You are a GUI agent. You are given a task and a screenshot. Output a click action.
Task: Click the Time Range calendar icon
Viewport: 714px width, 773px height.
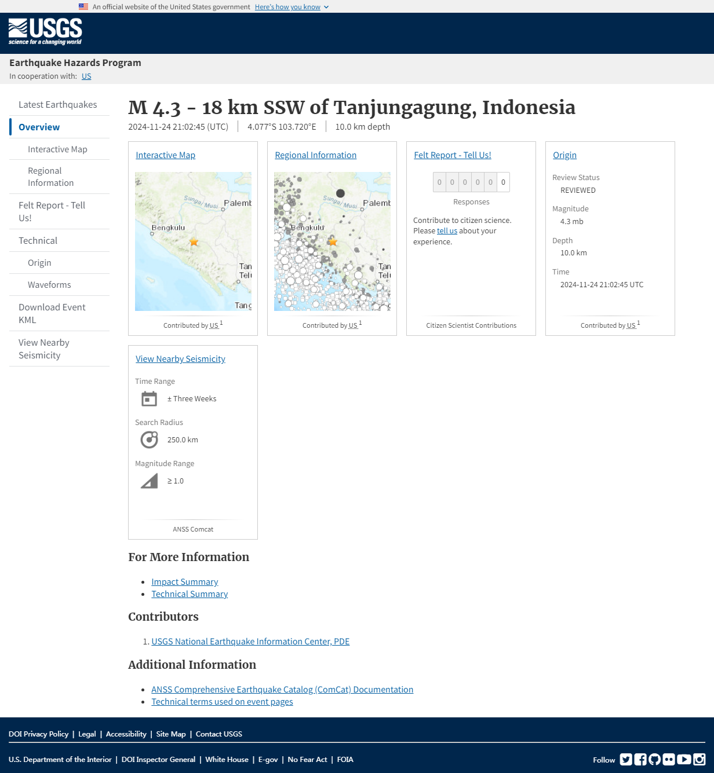(149, 399)
